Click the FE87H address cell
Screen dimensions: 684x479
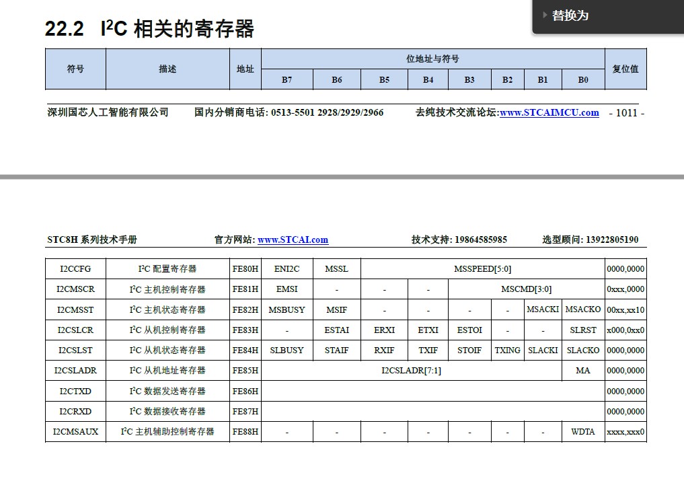245,411
